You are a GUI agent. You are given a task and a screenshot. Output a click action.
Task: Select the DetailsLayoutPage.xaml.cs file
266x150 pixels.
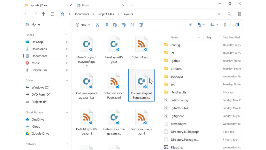114,122
